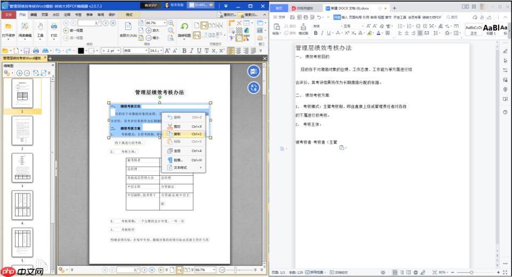Click the 放大 zoom in button
Viewport: 512px width, 277px height.
152,30
